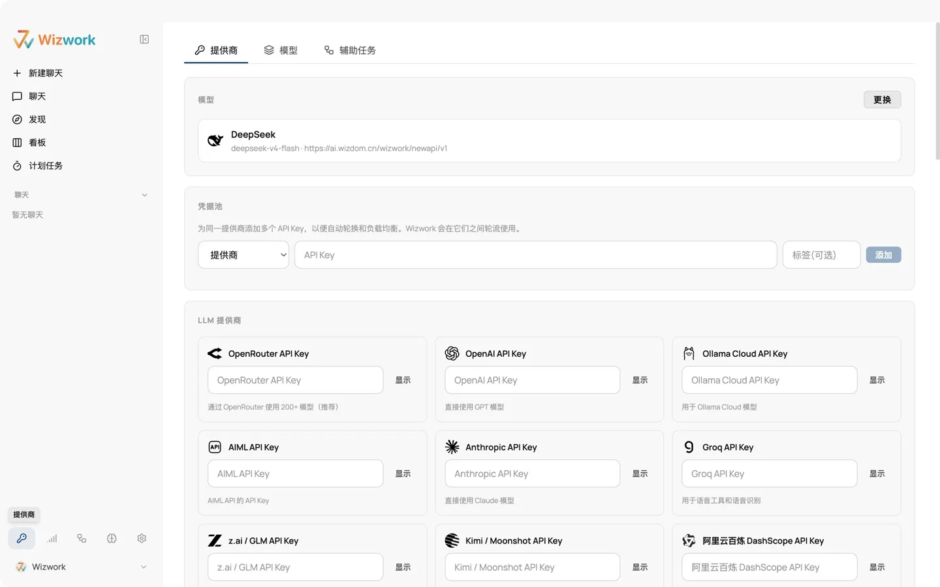Click the LLM 提供商 section heading
This screenshot has height=587, width=940.
[x=219, y=320]
